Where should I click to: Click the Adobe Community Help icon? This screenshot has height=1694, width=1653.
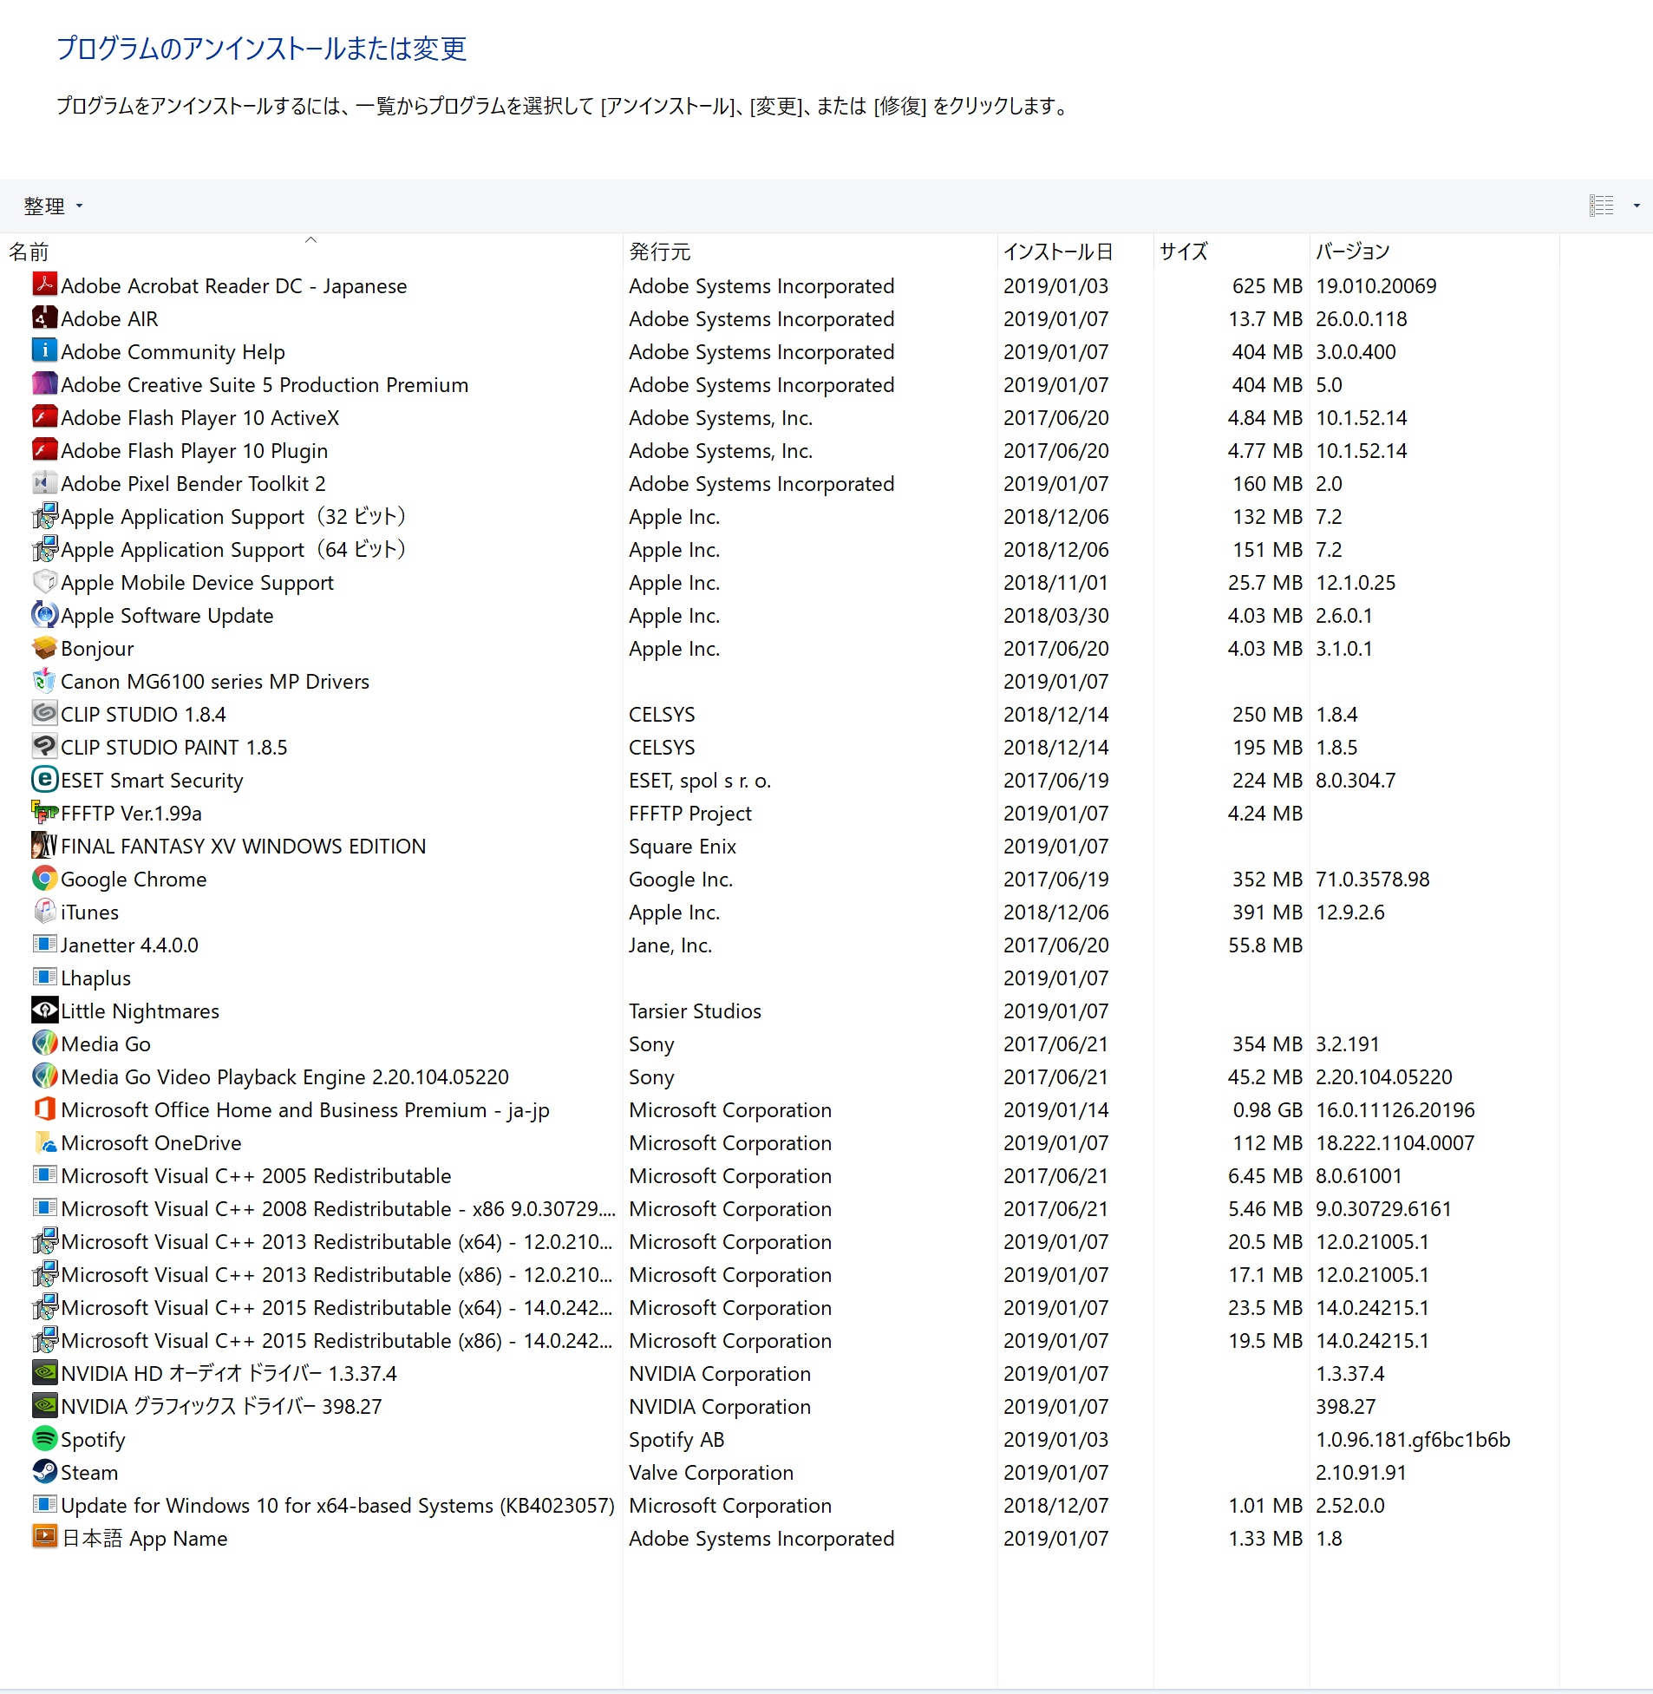[x=44, y=350]
